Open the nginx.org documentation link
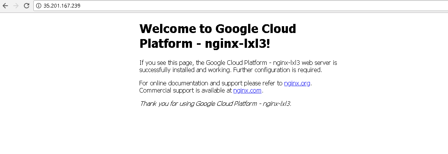448x154 pixels. (x=297, y=83)
